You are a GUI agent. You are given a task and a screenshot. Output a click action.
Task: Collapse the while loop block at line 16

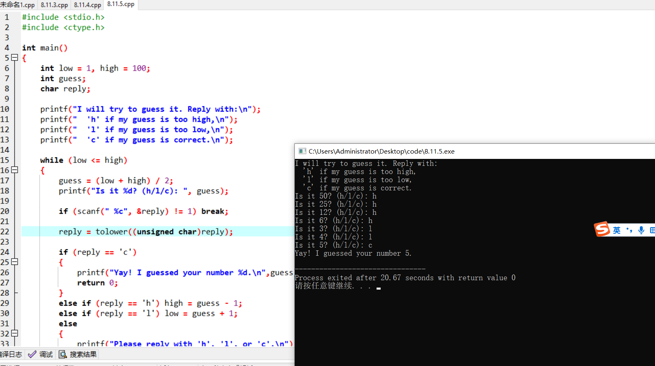pos(15,170)
